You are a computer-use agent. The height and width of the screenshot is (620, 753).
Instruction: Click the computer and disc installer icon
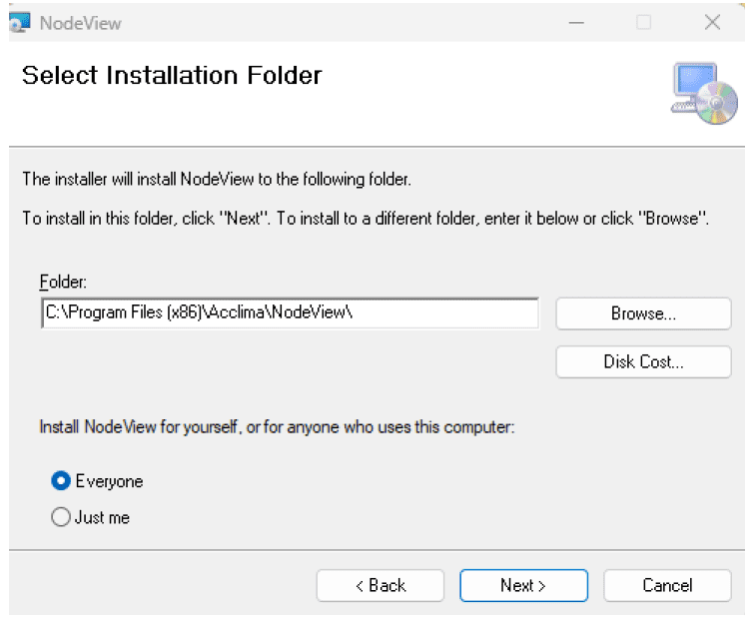tap(703, 94)
